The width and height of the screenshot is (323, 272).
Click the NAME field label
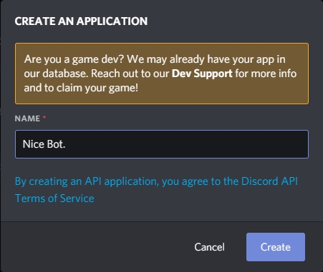27,119
